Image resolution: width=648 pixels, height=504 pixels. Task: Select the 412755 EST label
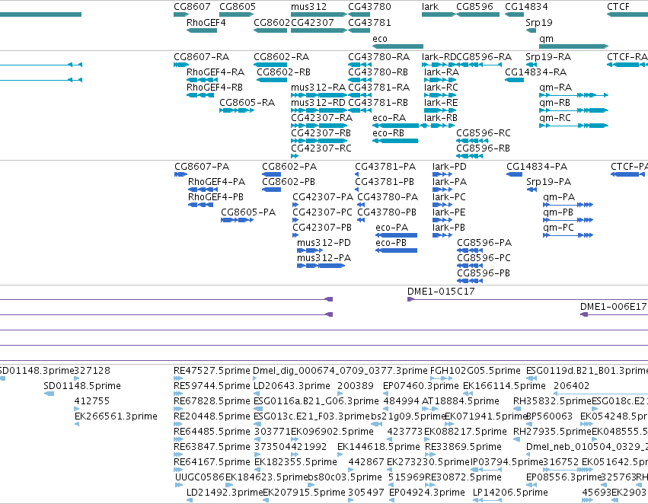coord(91,400)
